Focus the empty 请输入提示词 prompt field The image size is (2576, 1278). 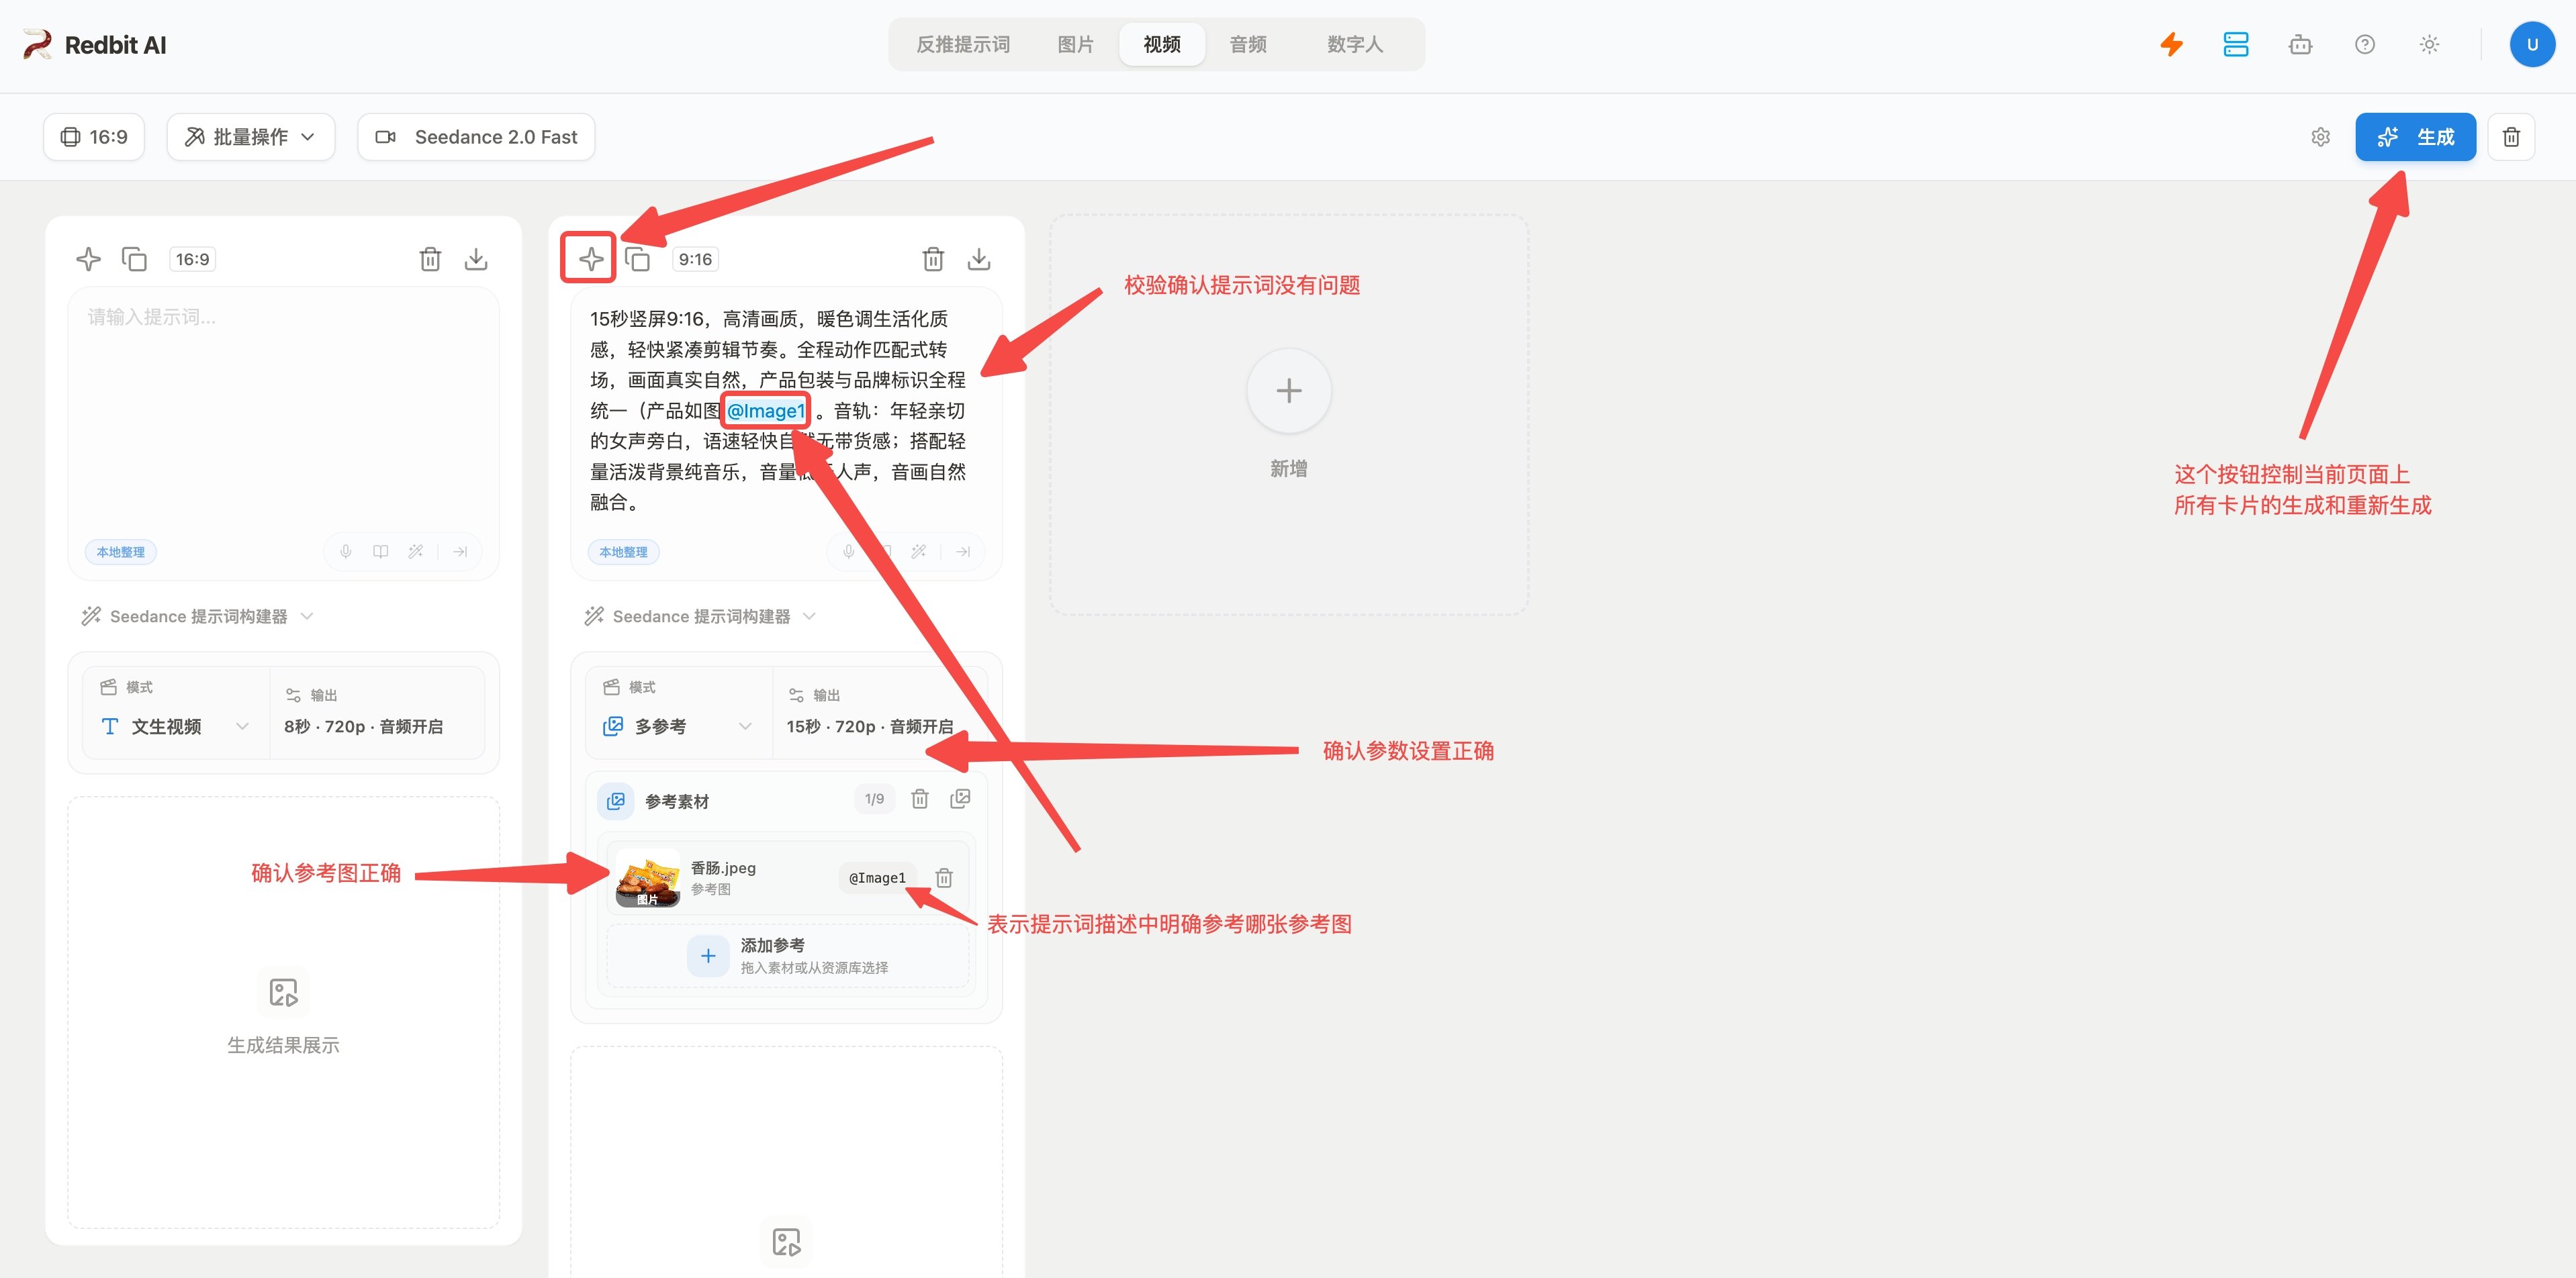[x=283, y=409]
